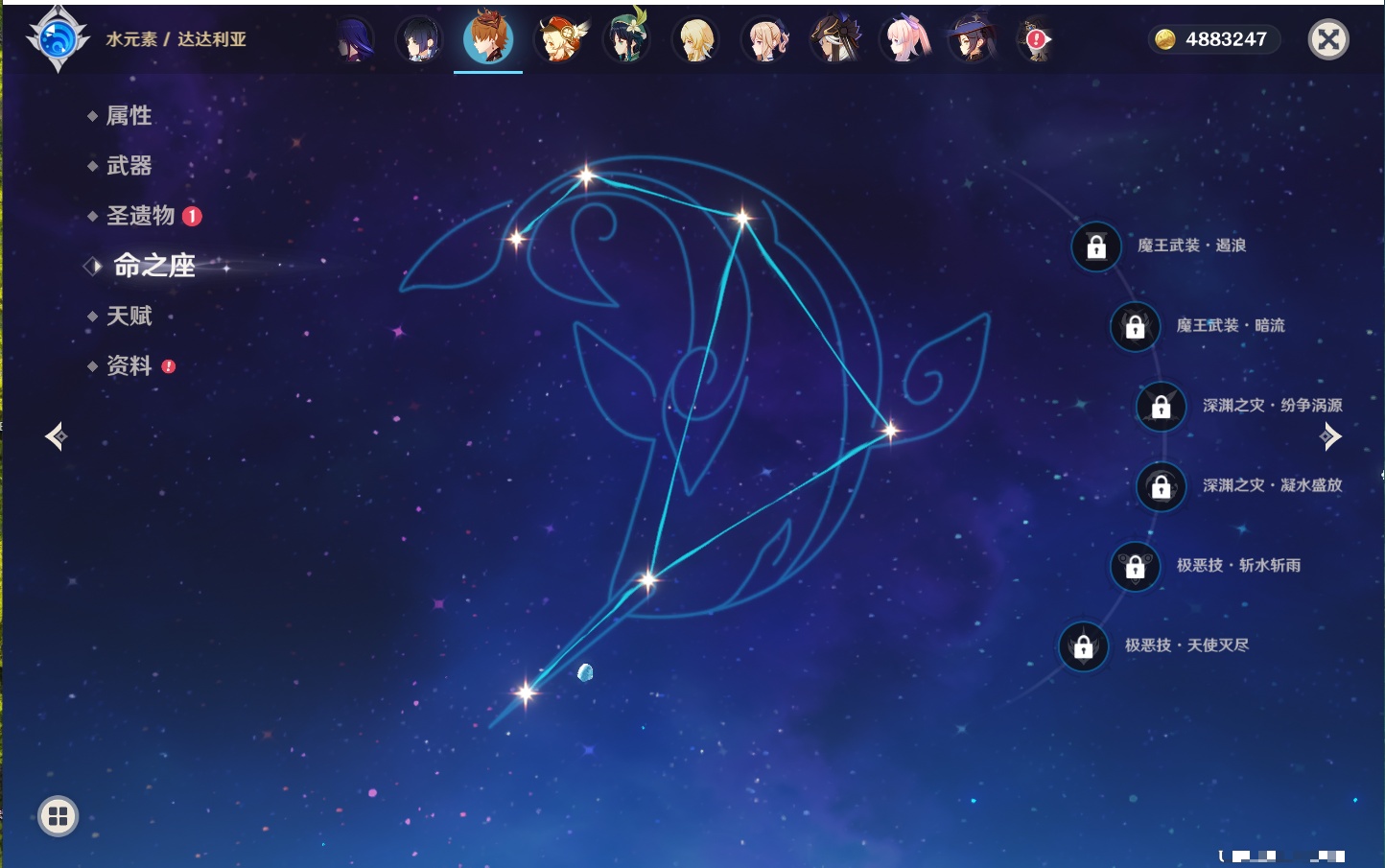
Task: Select the highlighted orange-haired Tartaglia avatar
Action: point(488,39)
